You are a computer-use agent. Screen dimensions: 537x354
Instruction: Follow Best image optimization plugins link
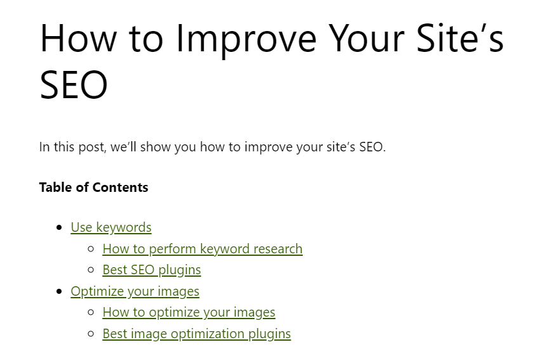(197, 334)
